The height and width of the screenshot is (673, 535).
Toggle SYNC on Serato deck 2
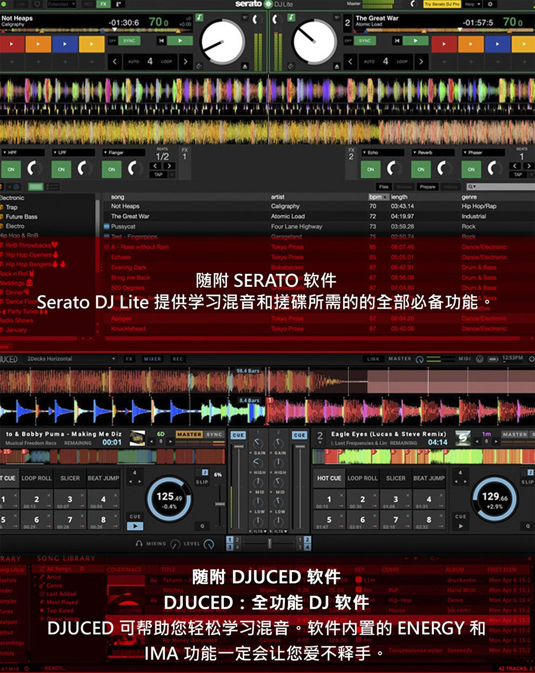(365, 41)
